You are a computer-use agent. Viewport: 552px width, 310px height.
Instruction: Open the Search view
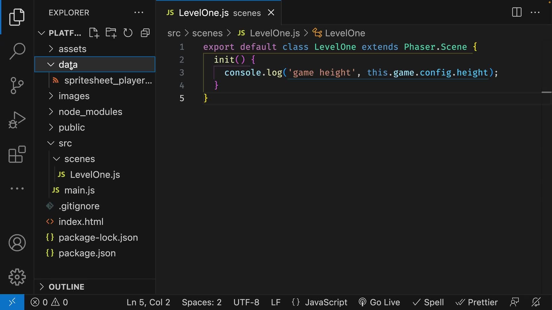click(17, 51)
